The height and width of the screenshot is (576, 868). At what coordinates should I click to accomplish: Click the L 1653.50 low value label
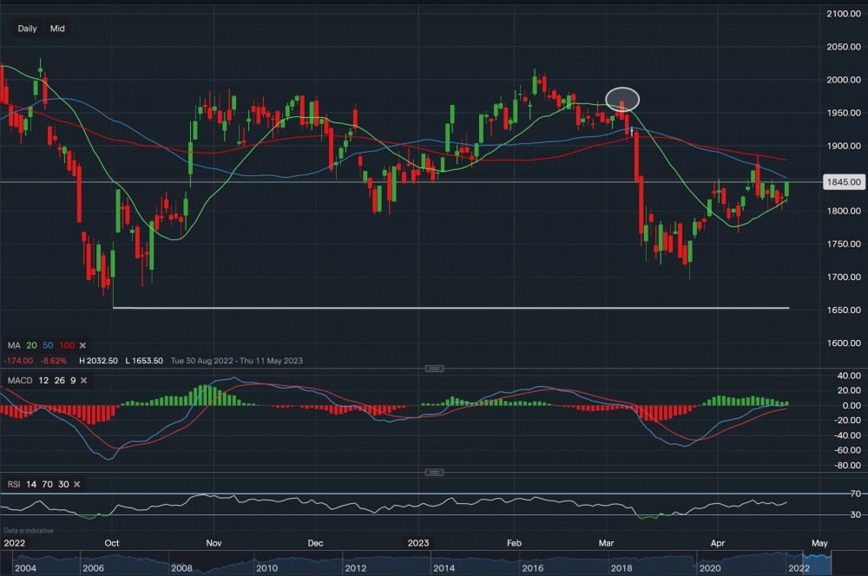(x=144, y=359)
